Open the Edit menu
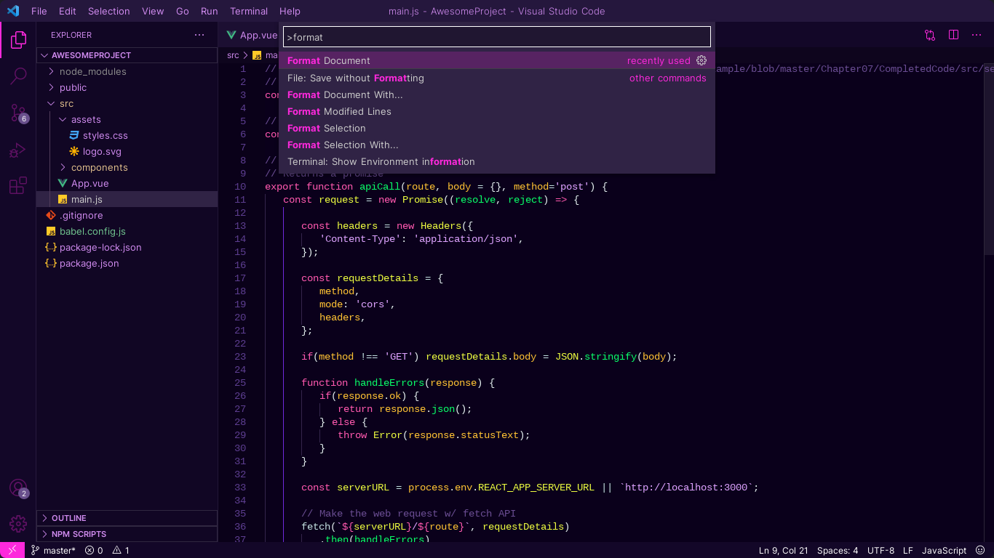 [x=68, y=11]
